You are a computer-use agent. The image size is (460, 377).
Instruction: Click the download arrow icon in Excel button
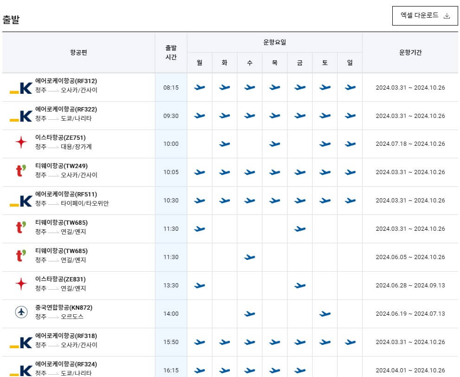tap(447, 15)
